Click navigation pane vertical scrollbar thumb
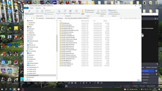This screenshot has width=162, height=91. pyautogui.click(x=57, y=43)
